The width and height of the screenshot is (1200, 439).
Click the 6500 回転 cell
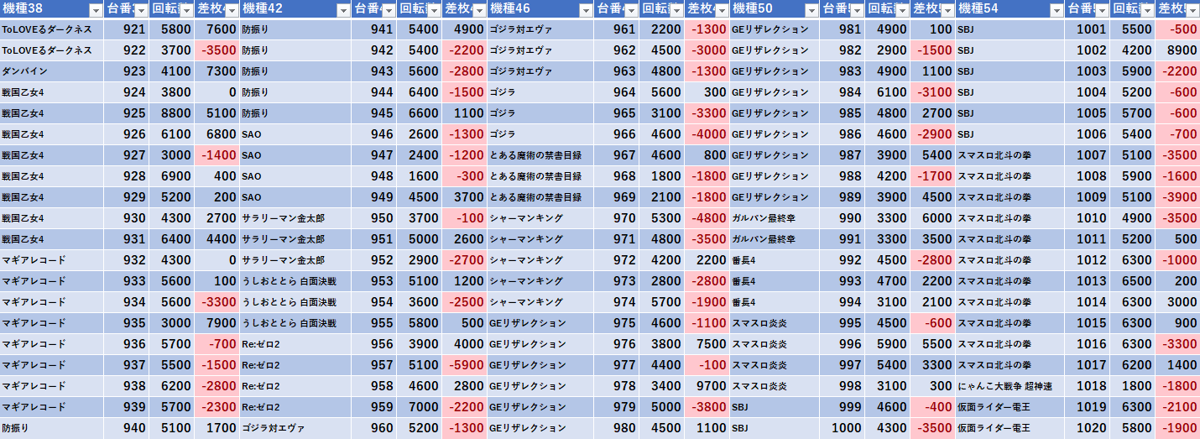tap(1132, 281)
